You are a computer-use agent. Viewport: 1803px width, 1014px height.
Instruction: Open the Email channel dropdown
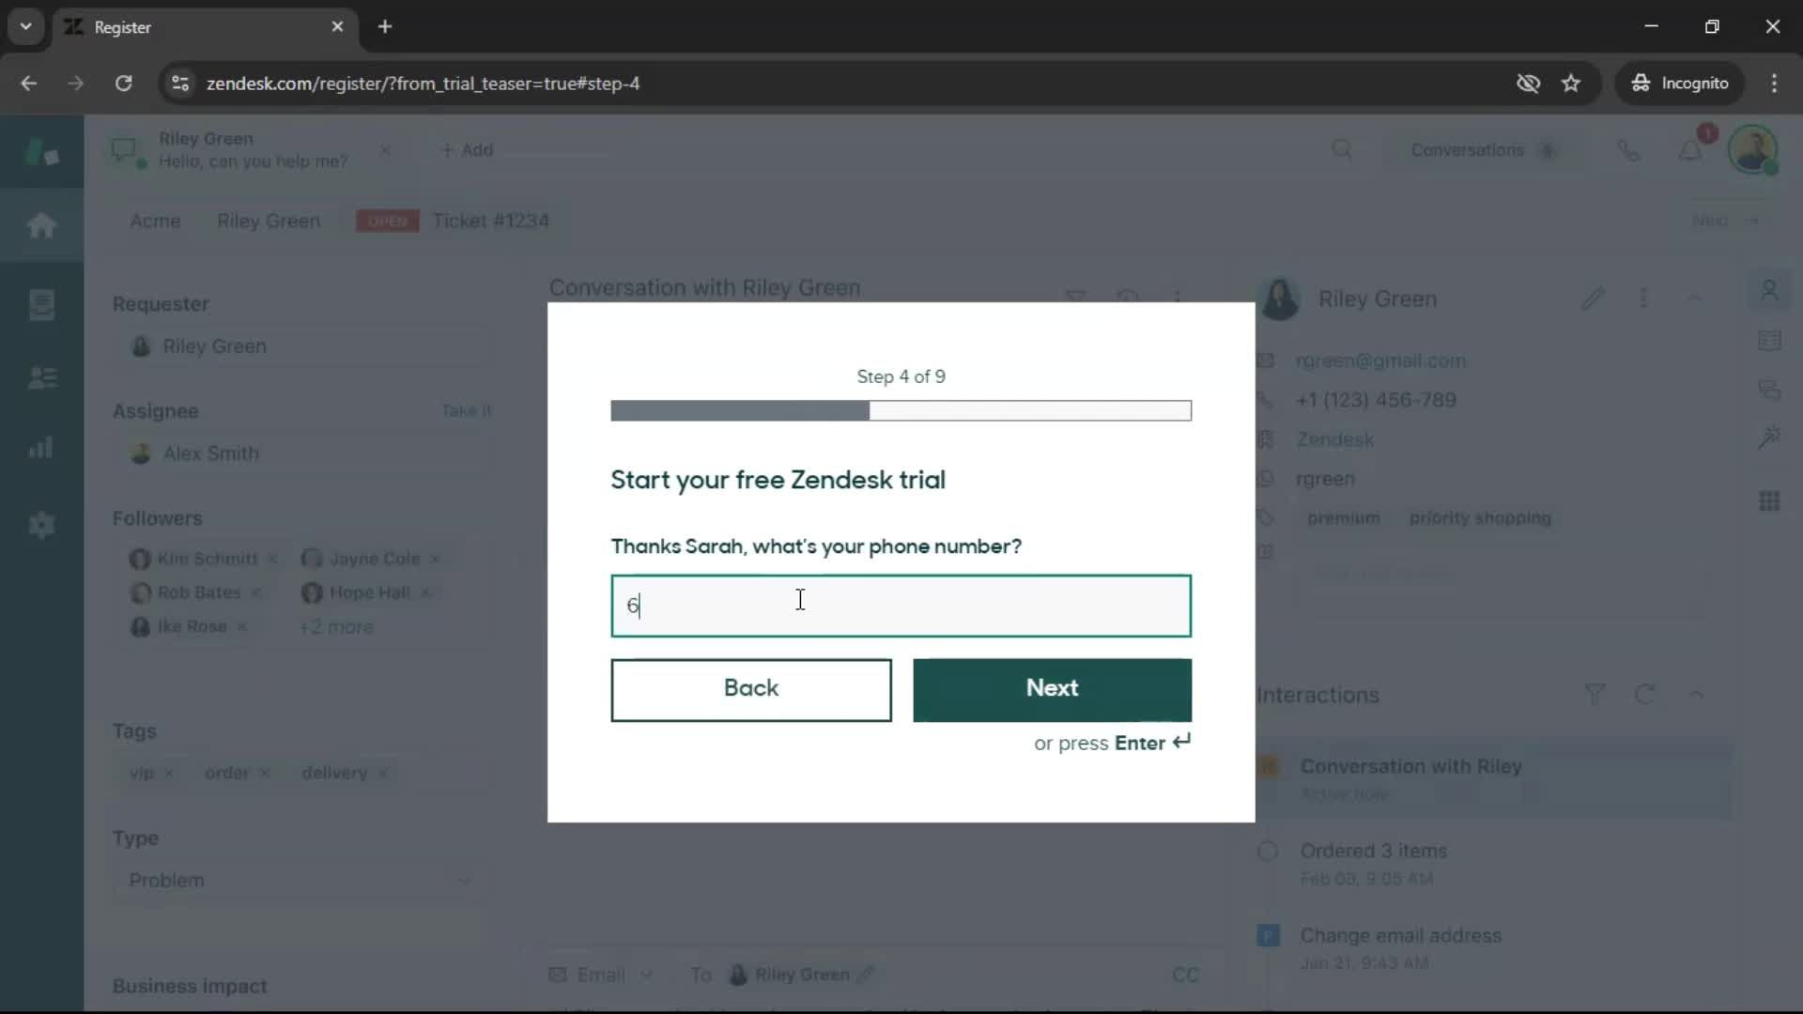(x=601, y=975)
